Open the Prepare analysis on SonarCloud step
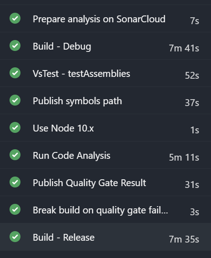Viewport: 211px width, 258px height. [x=105, y=18]
